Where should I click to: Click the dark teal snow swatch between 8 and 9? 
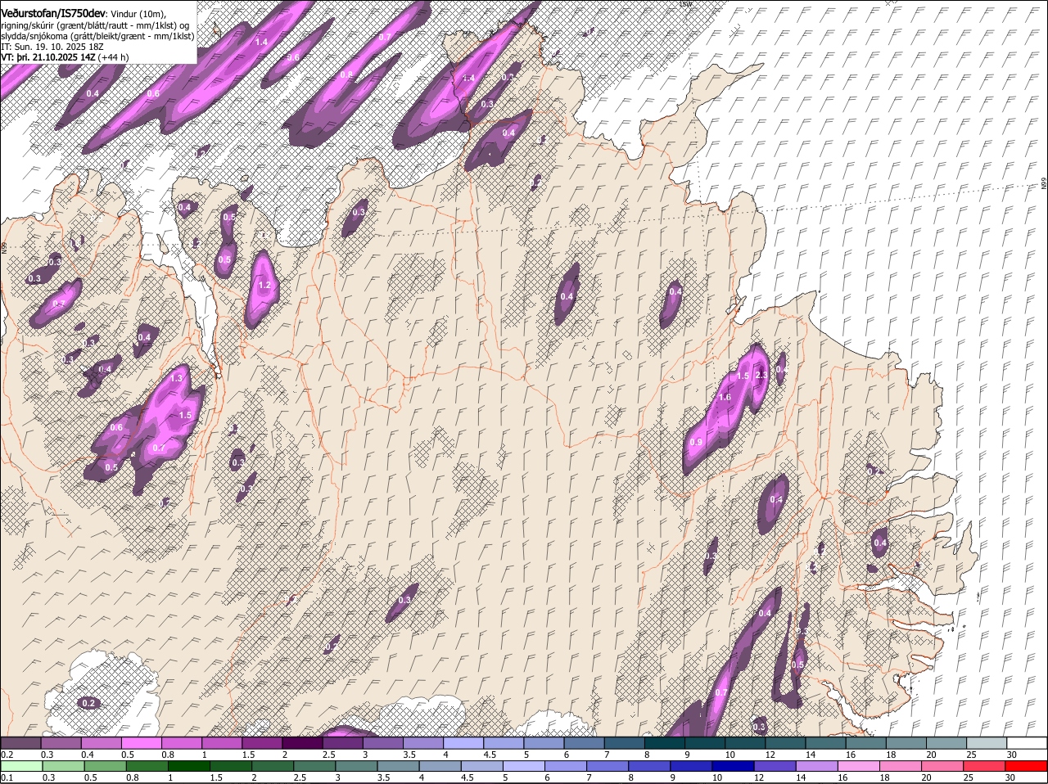click(x=664, y=743)
